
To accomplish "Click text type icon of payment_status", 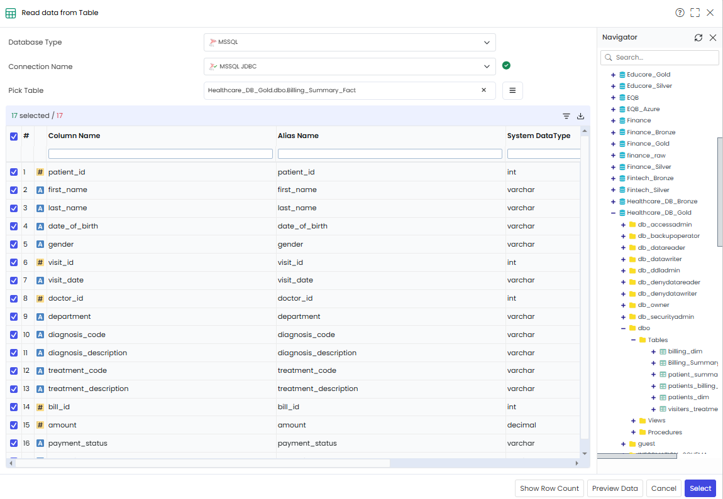I will (x=40, y=443).
